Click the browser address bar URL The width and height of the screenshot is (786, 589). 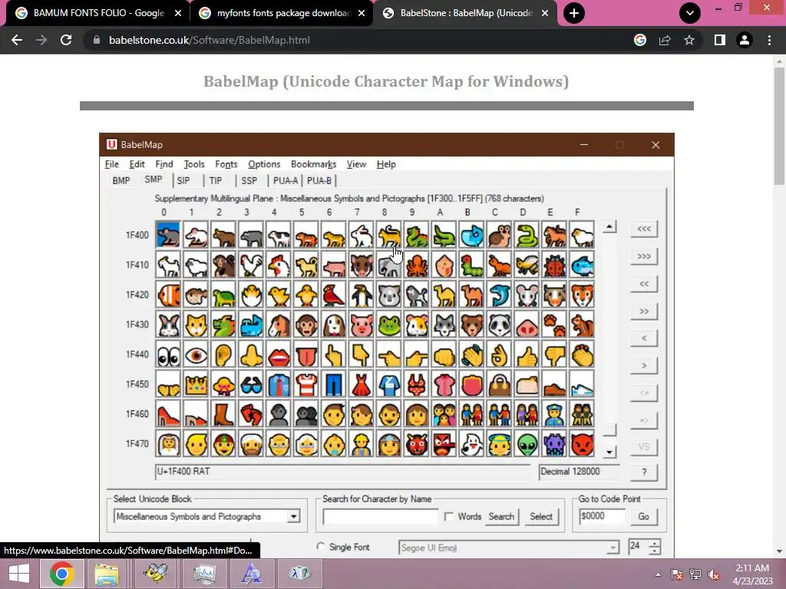pyautogui.click(x=209, y=40)
